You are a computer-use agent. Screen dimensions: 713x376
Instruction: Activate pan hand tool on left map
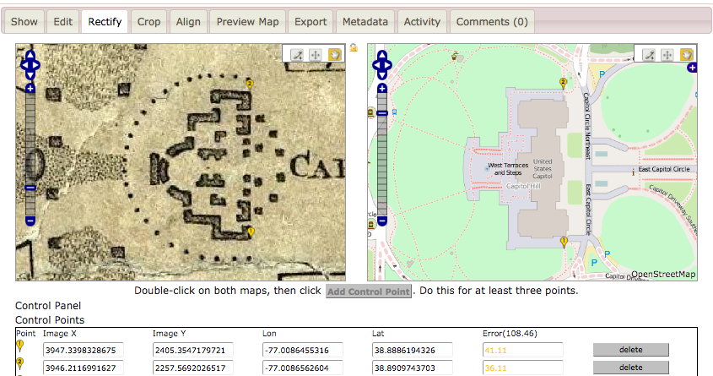tap(334, 54)
